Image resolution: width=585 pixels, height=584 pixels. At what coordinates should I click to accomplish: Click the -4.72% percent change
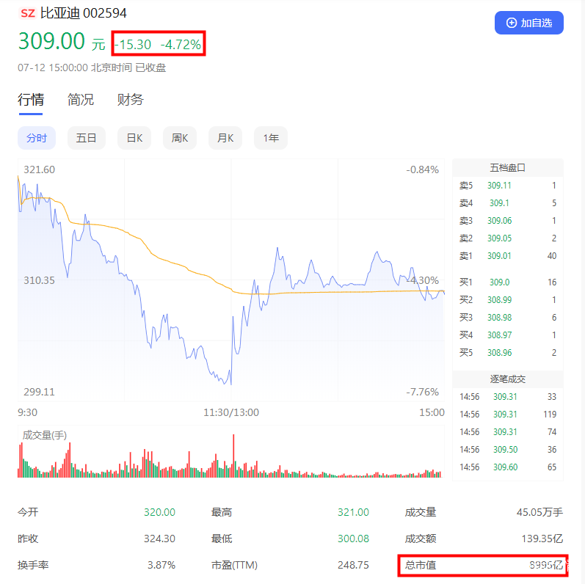tap(181, 45)
